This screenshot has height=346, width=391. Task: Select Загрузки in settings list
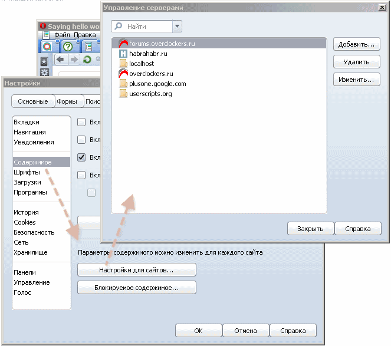click(41, 182)
